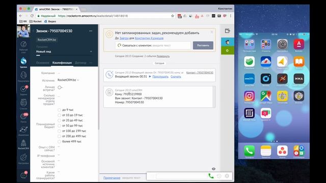
Task: Open the Instagram app on the phone
Action: pos(249,96)
